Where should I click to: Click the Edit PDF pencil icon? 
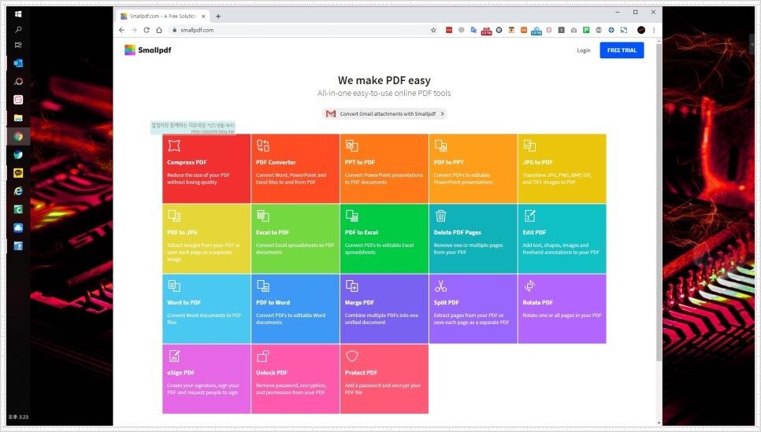pyautogui.click(x=529, y=216)
